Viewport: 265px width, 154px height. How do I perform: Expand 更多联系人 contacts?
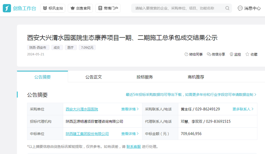coord(243,109)
